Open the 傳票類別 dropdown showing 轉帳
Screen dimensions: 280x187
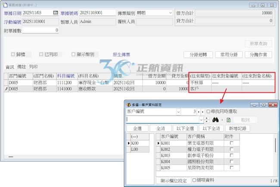coord(170,13)
